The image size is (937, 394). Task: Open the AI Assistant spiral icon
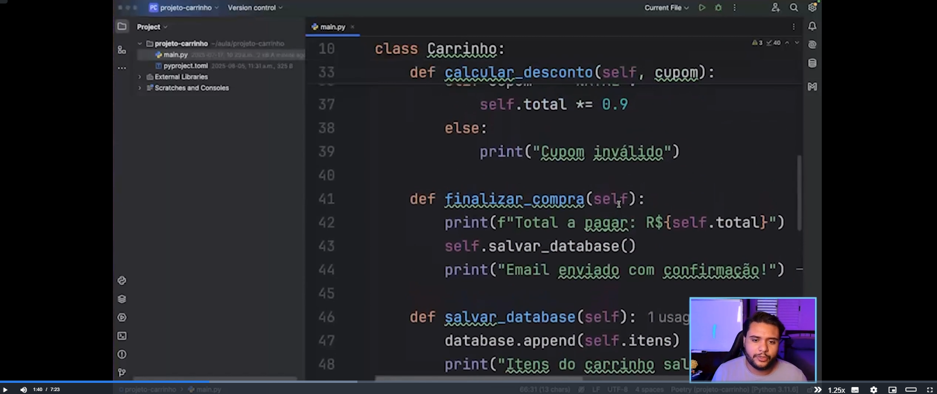click(x=812, y=44)
